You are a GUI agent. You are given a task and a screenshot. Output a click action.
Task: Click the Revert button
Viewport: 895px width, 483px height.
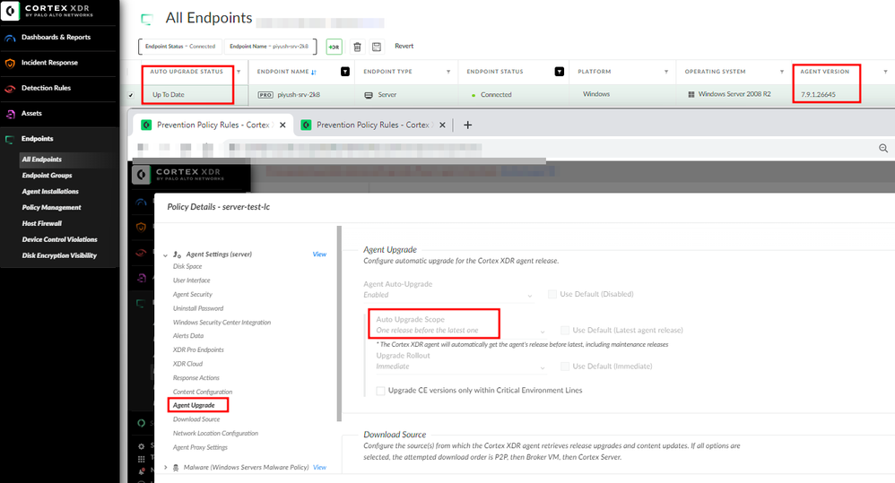[x=404, y=47]
